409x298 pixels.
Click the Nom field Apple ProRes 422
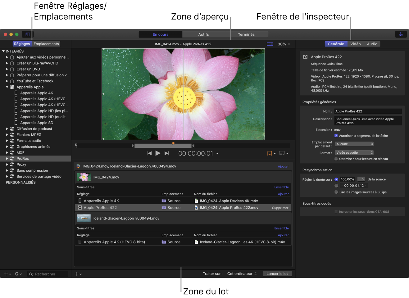pos(368,111)
